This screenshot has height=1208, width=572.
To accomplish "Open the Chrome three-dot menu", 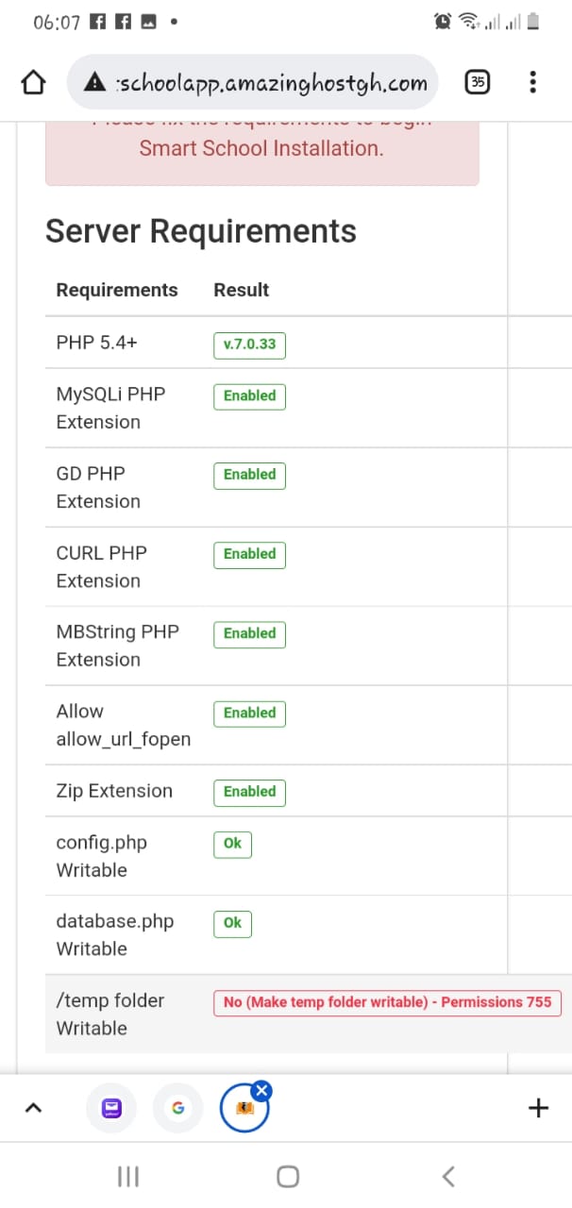I will (x=532, y=82).
